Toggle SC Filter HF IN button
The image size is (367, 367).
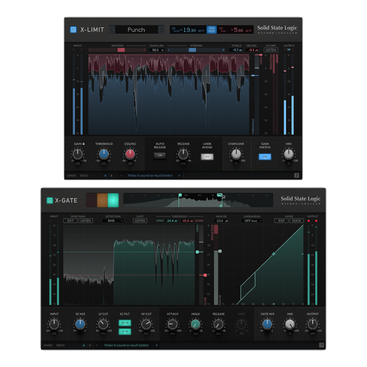[125, 323]
